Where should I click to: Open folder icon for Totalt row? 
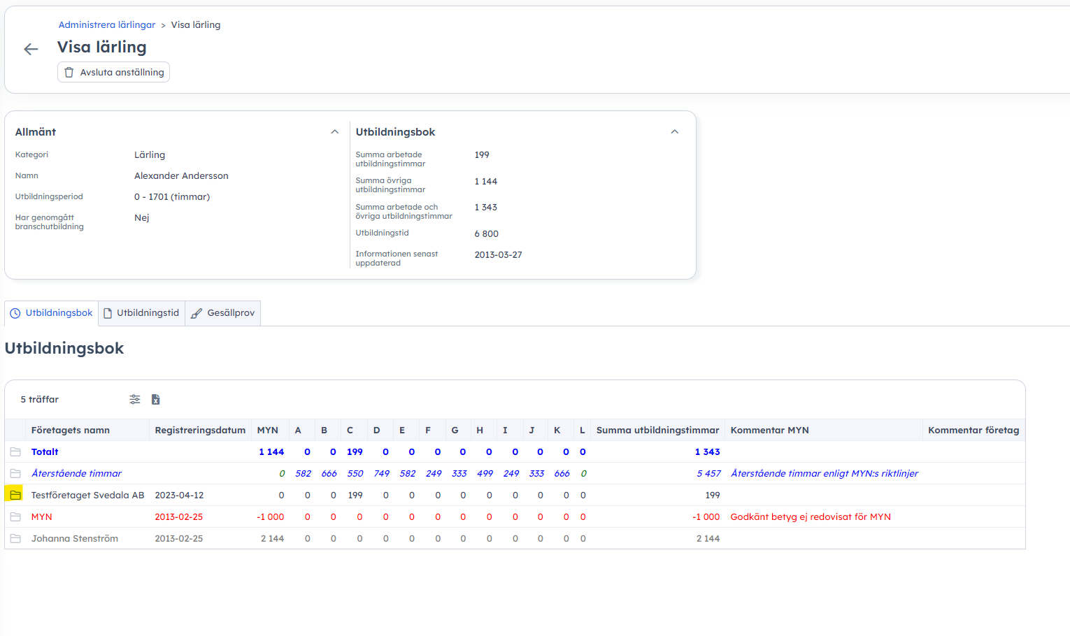(x=15, y=452)
